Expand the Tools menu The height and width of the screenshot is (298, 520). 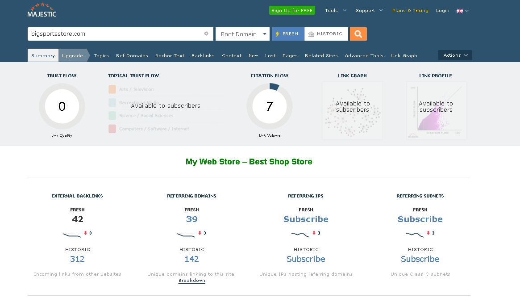pyautogui.click(x=335, y=11)
